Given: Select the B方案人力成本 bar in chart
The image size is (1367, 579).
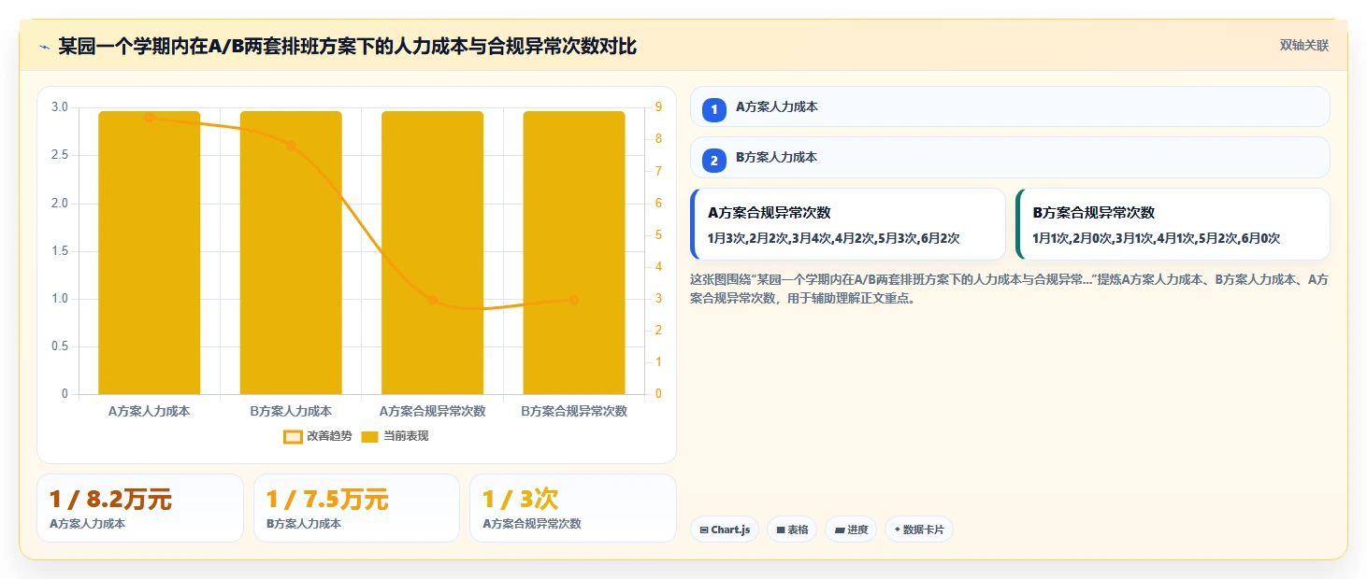Looking at the screenshot, I should pos(291,252).
